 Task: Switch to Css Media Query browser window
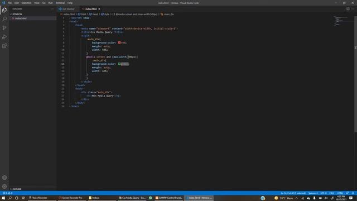coord(132,198)
